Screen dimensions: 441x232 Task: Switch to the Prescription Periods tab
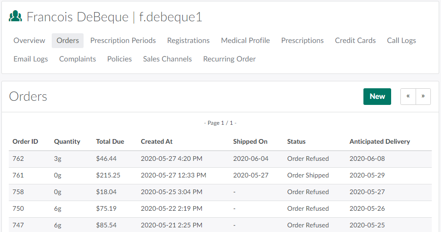click(x=123, y=41)
